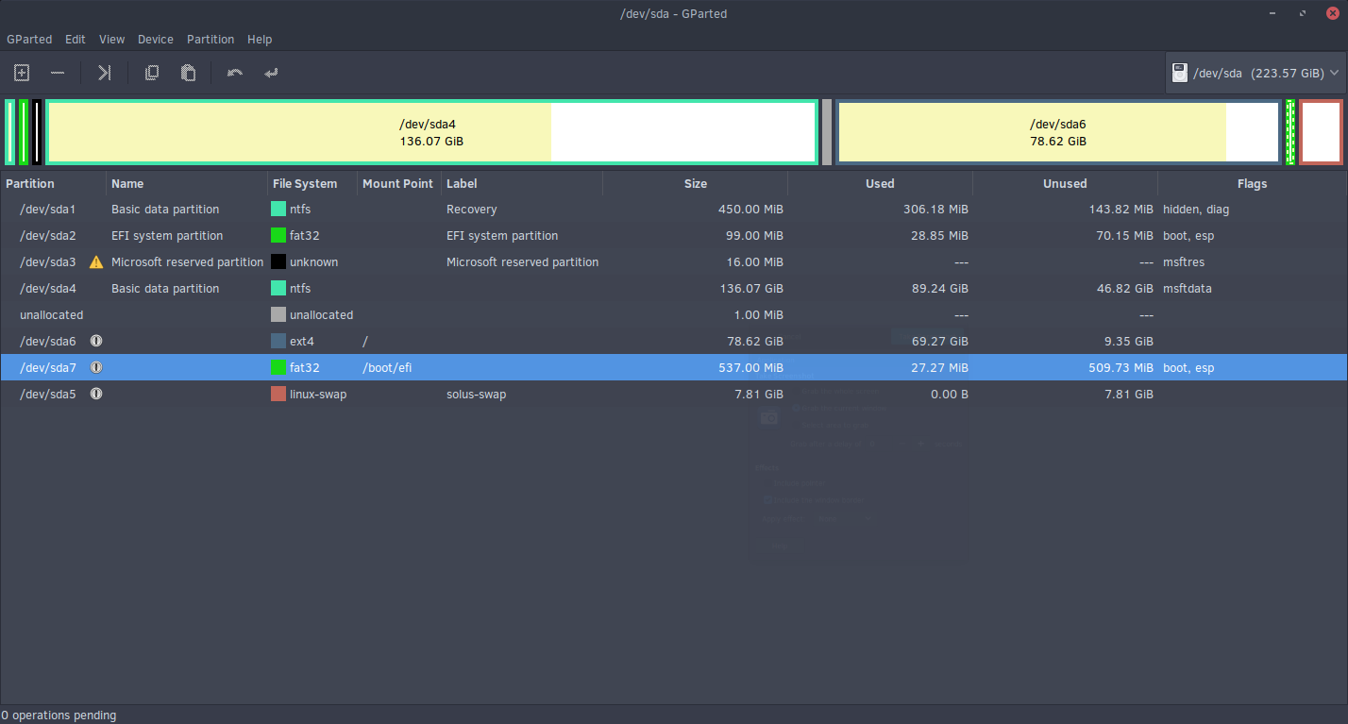Click the Paste partition toolbar icon
Screen dimensions: 1348x724
pos(188,73)
